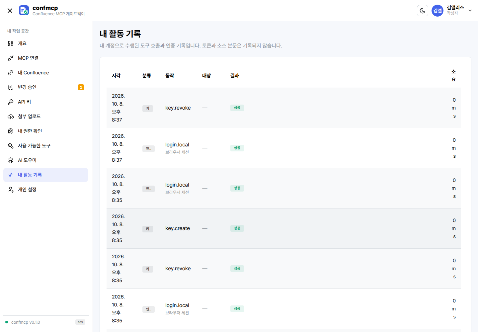Click the 개인 설정 user gear icon
Screen dimensions: 478x332
[x=11, y=190]
